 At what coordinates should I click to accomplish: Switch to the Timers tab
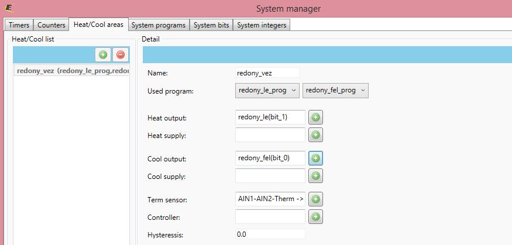click(x=19, y=25)
